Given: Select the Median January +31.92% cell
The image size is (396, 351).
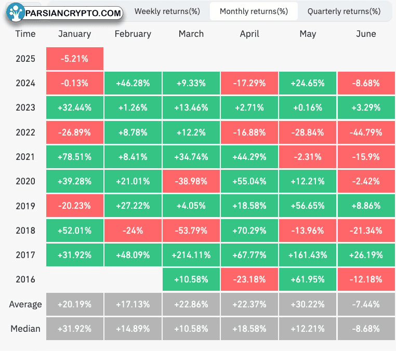Looking at the screenshot, I should click(x=75, y=329).
